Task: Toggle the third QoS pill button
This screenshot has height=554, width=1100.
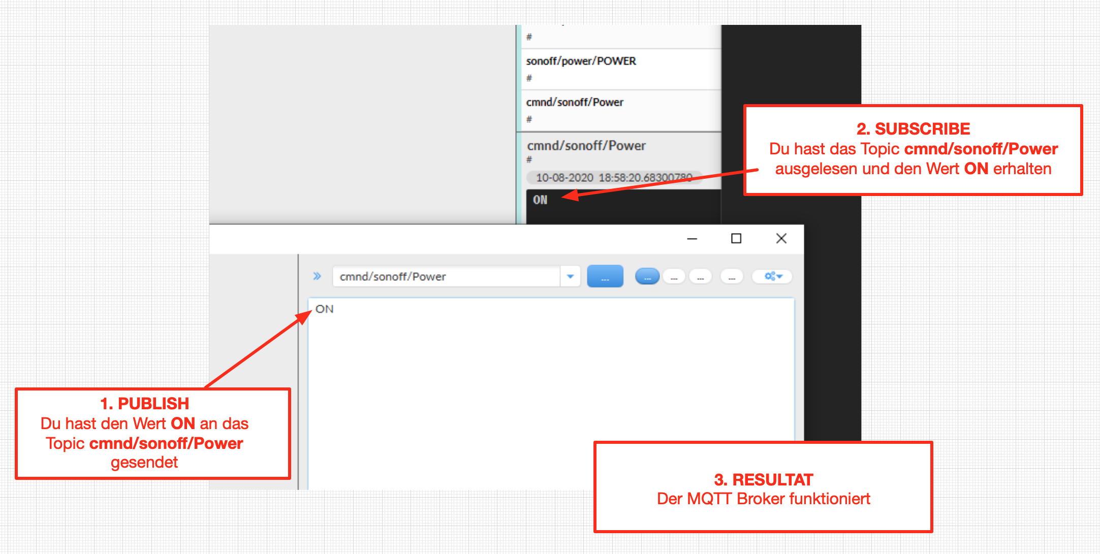Action: click(701, 277)
